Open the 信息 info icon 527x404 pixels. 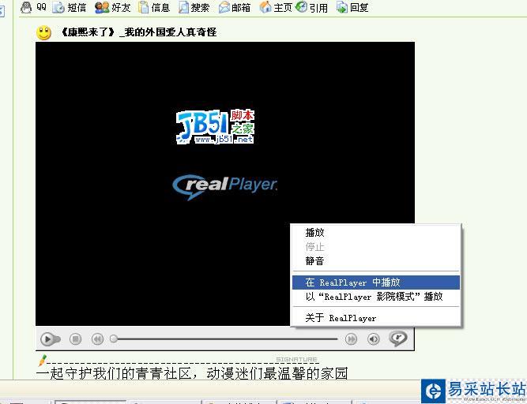point(144,7)
